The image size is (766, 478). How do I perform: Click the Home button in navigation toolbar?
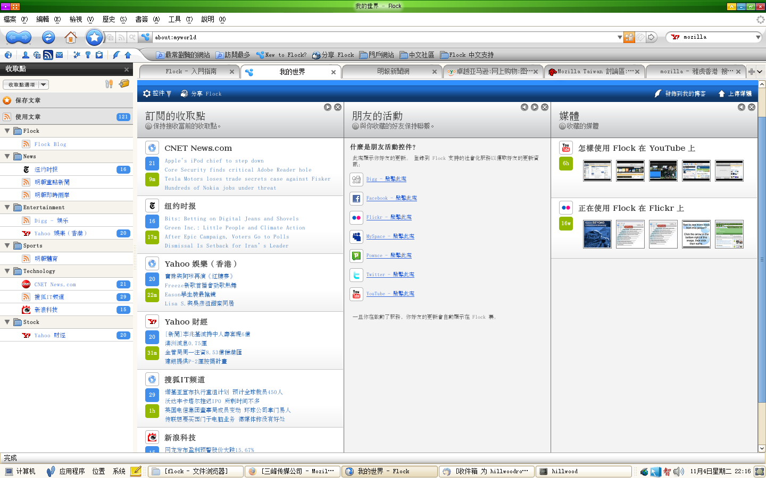point(70,37)
